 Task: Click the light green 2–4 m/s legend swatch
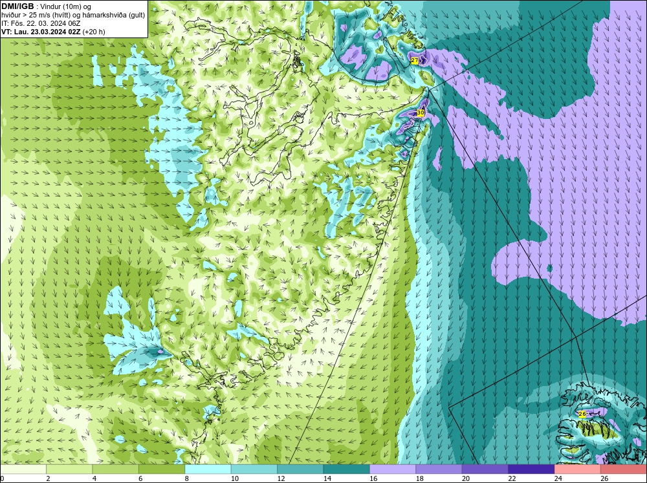click(69, 469)
